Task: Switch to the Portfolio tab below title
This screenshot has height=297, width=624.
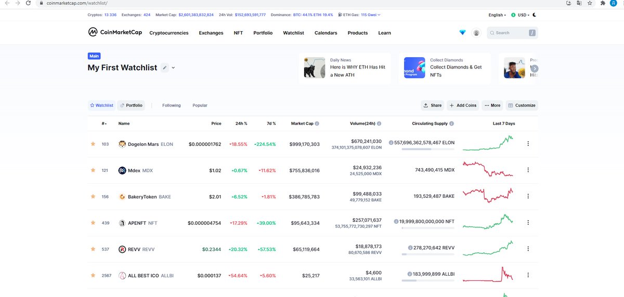Action: click(x=132, y=105)
